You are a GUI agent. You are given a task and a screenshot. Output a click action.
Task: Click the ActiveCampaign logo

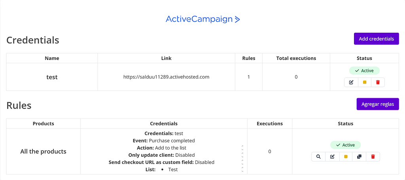202,19
